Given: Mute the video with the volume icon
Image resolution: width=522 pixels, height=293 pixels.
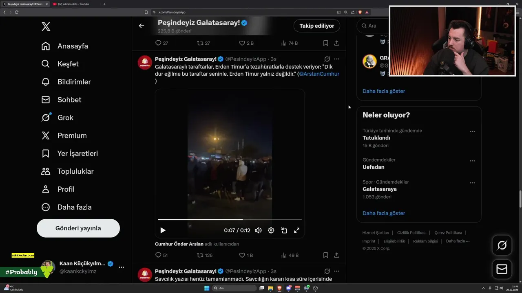Looking at the screenshot, I should tap(258, 230).
